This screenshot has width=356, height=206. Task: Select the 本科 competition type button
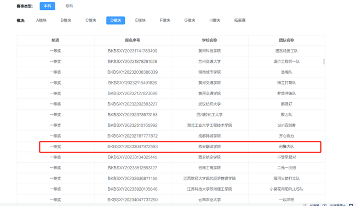47,6
